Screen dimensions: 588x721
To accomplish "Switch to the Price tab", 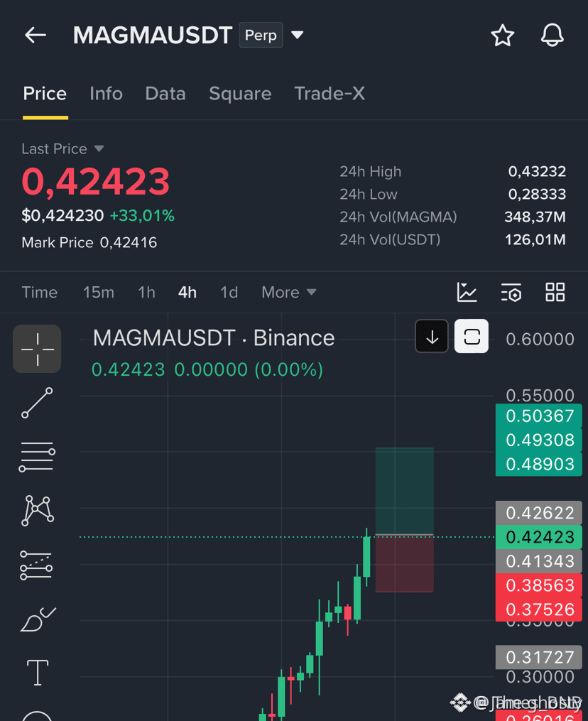I will (45, 94).
